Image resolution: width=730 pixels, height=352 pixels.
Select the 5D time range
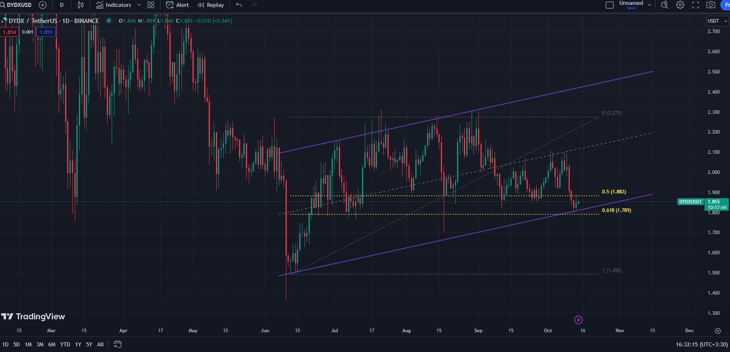tap(17, 344)
